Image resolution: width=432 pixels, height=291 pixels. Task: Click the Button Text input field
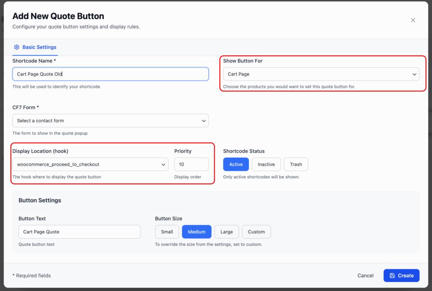coord(79,232)
